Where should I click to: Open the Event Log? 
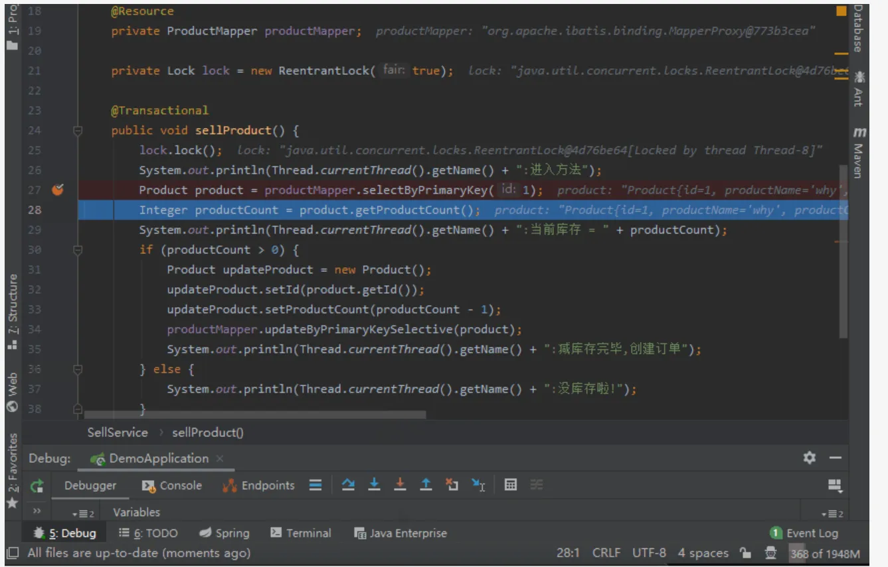click(x=804, y=533)
